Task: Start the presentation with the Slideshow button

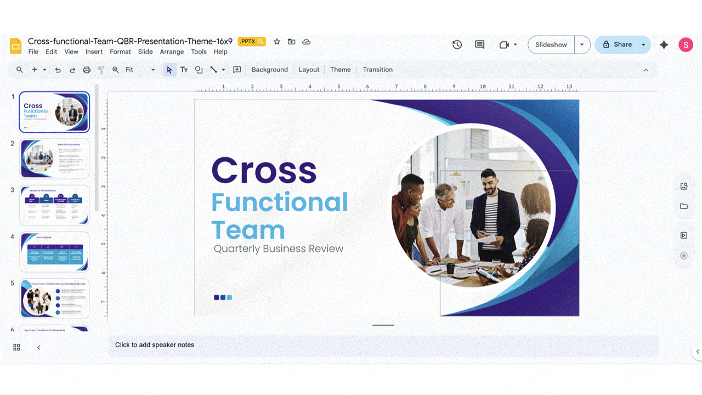Action: (x=551, y=44)
